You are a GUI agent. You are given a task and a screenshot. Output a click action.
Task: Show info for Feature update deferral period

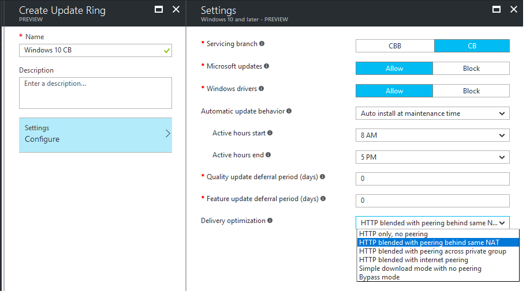coord(323,199)
